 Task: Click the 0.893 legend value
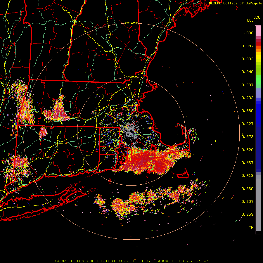coord(248,59)
